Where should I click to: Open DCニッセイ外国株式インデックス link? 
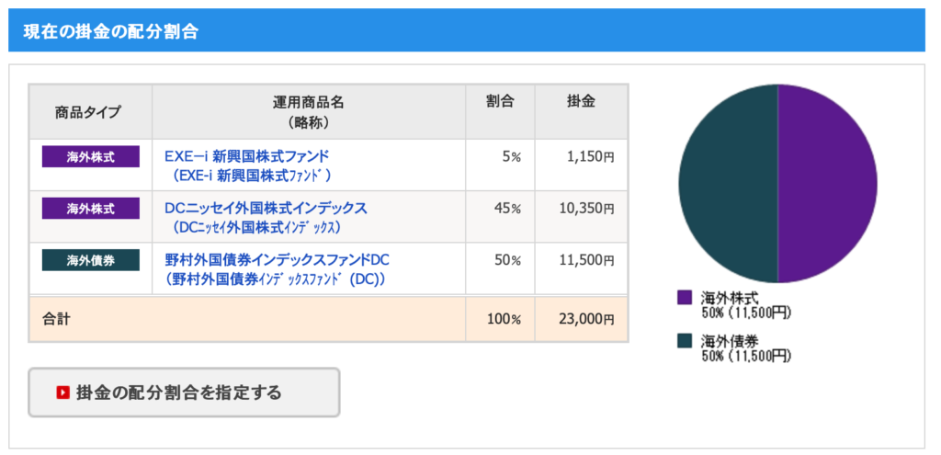266,208
